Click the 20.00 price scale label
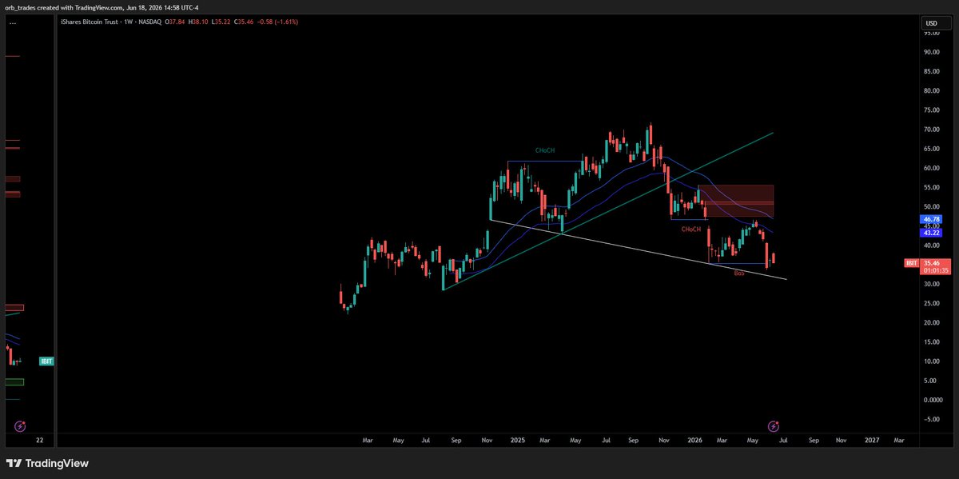The width and height of the screenshot is (959, 479). [930, 322]
